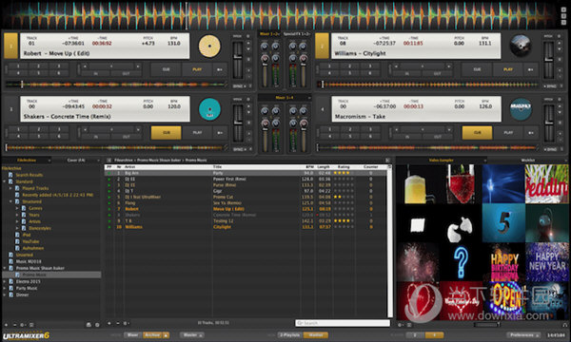Screen dimensions: 571x342
Task: Select the 2-Playlists view button
Action: (x=289, y=334)
